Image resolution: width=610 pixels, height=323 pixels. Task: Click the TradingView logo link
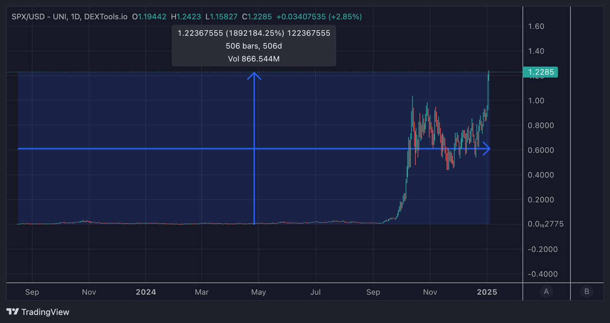tap(38, 312)
